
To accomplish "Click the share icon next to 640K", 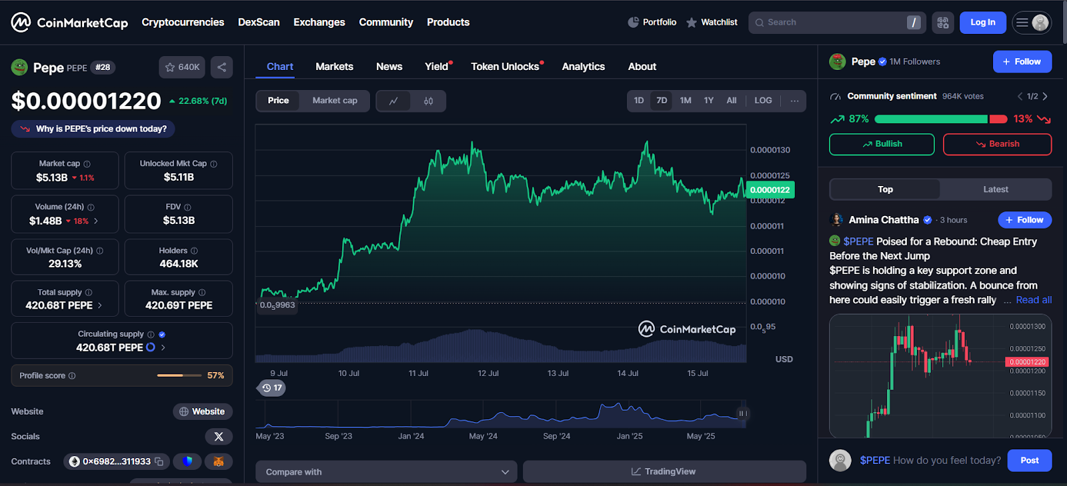I will (x=221, y=67).
